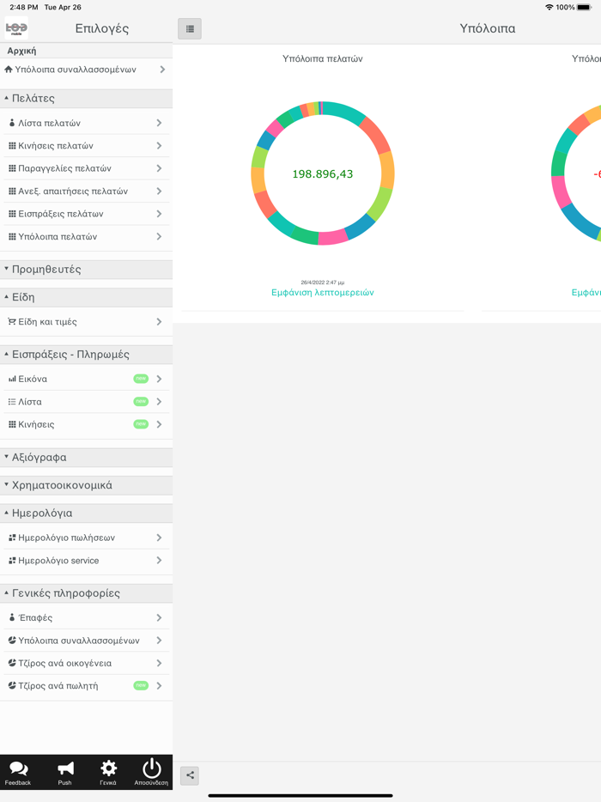
Task: Click the 26/4/2022 2:47 μμ timestamp
Action: (323, 283)
